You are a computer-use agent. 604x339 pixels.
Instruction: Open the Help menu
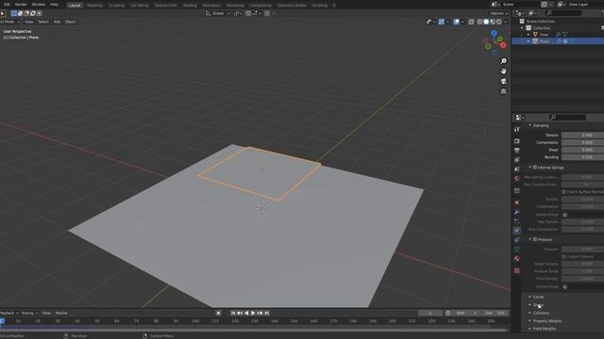pyautogui.click(x=55, y=5)
